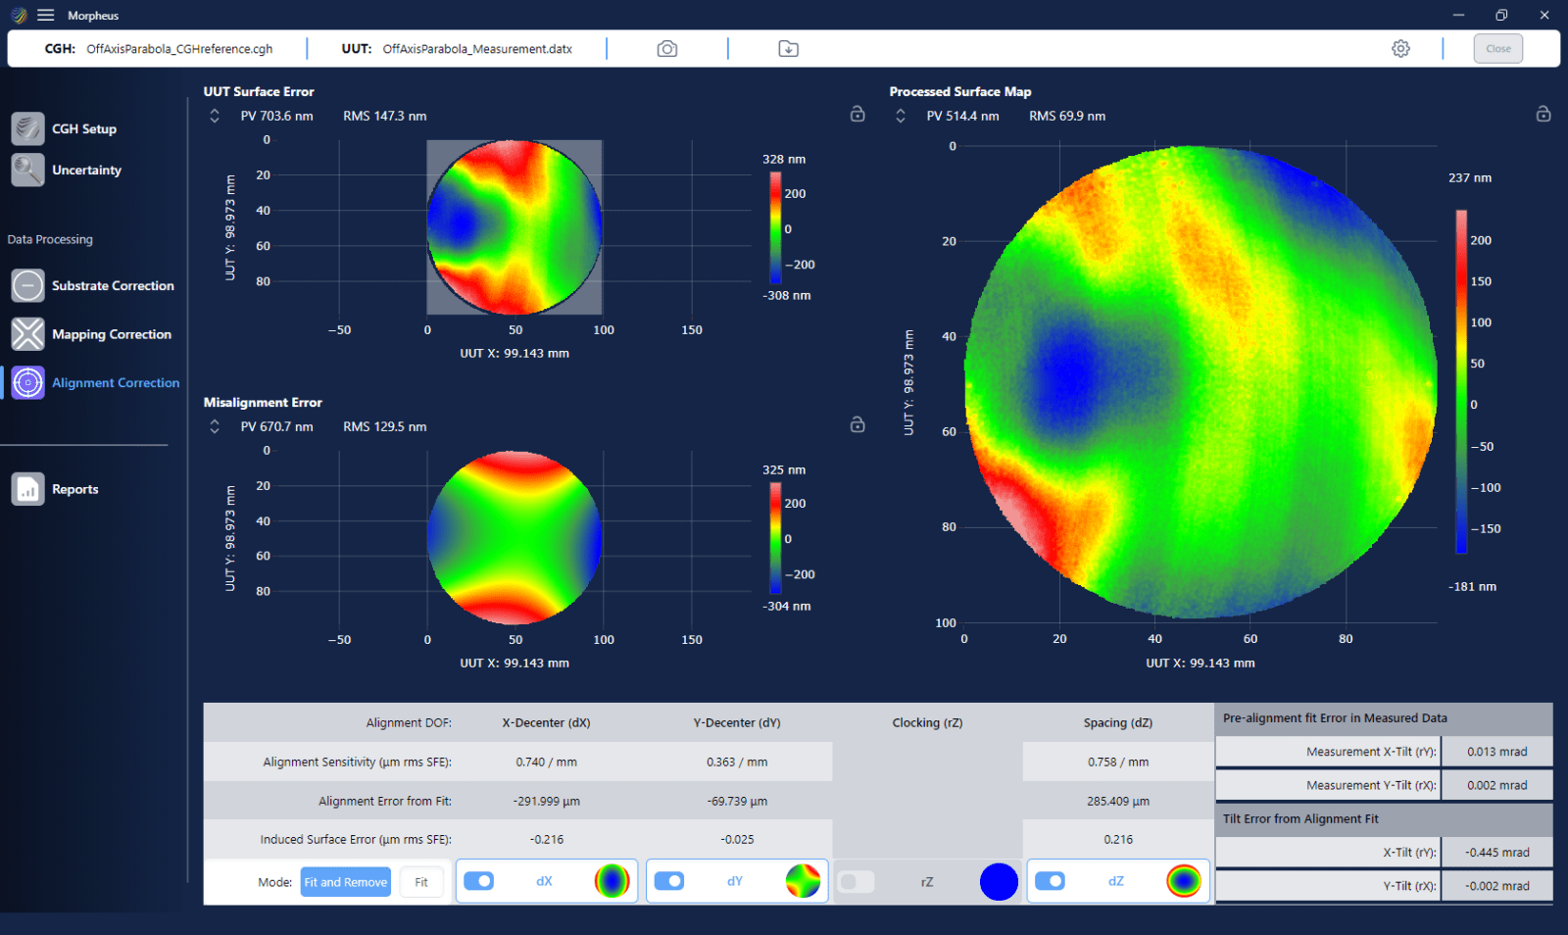The image size is (1568, 935).
Task: Click the export/download icon in the top bar
Action: pos(787,47)
